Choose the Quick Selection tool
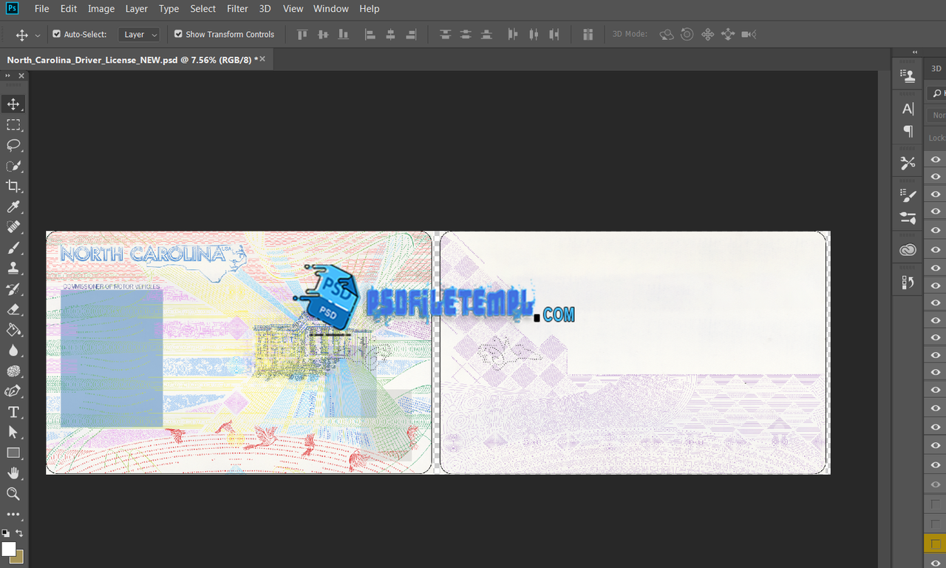This screenshot has height=568, width=946. point(13,166)
